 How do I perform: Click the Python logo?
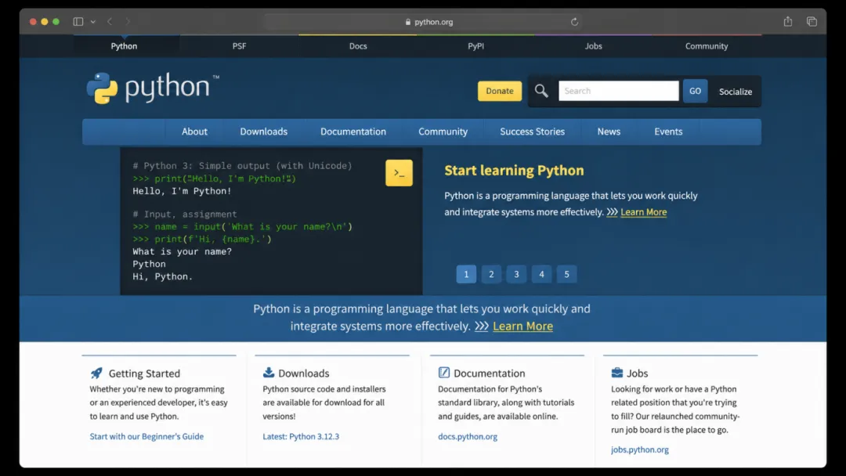[153, 88]
